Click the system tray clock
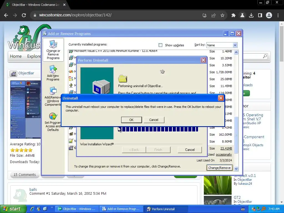This screenshot has height=213, width=284. point(274,209)
